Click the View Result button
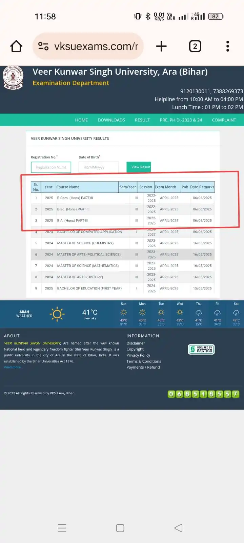The width and height of the screenshot is (244, 543). click(139, 167)
